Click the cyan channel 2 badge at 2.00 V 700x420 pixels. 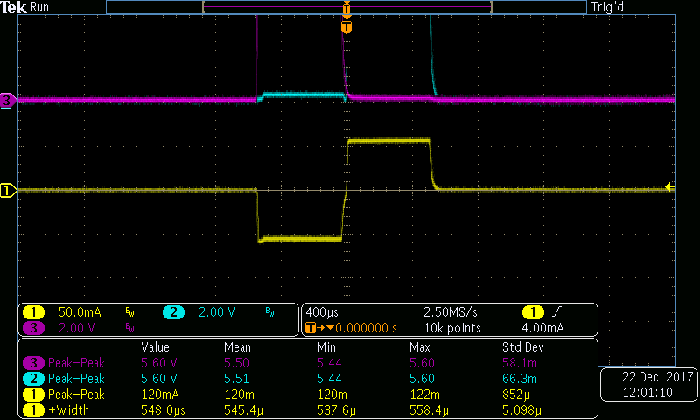click(173, 312)
